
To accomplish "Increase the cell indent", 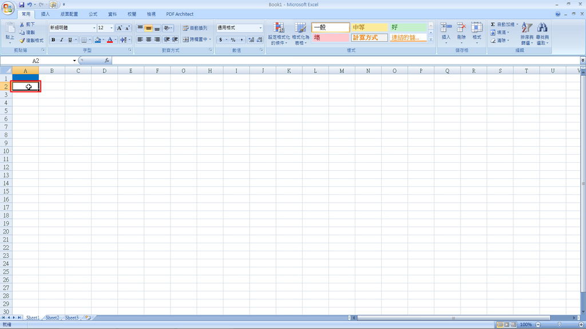I will pos(175,39).
